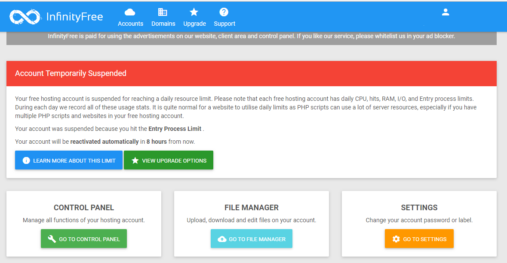Click the SETTINGS card heading
This screenshot has width=507, height=263.
419,208
